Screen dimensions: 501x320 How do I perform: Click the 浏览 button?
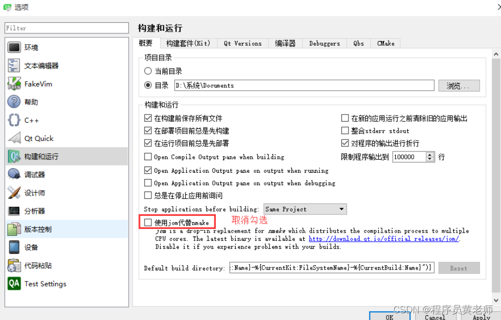[x=458, y=85]
